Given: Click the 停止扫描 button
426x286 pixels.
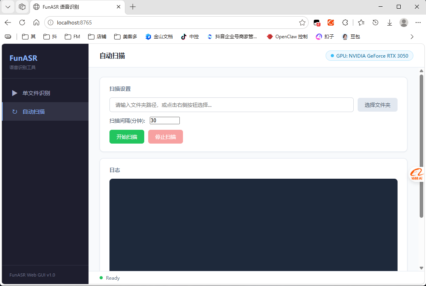Looking at the screenshot, I should coord(166,136).
